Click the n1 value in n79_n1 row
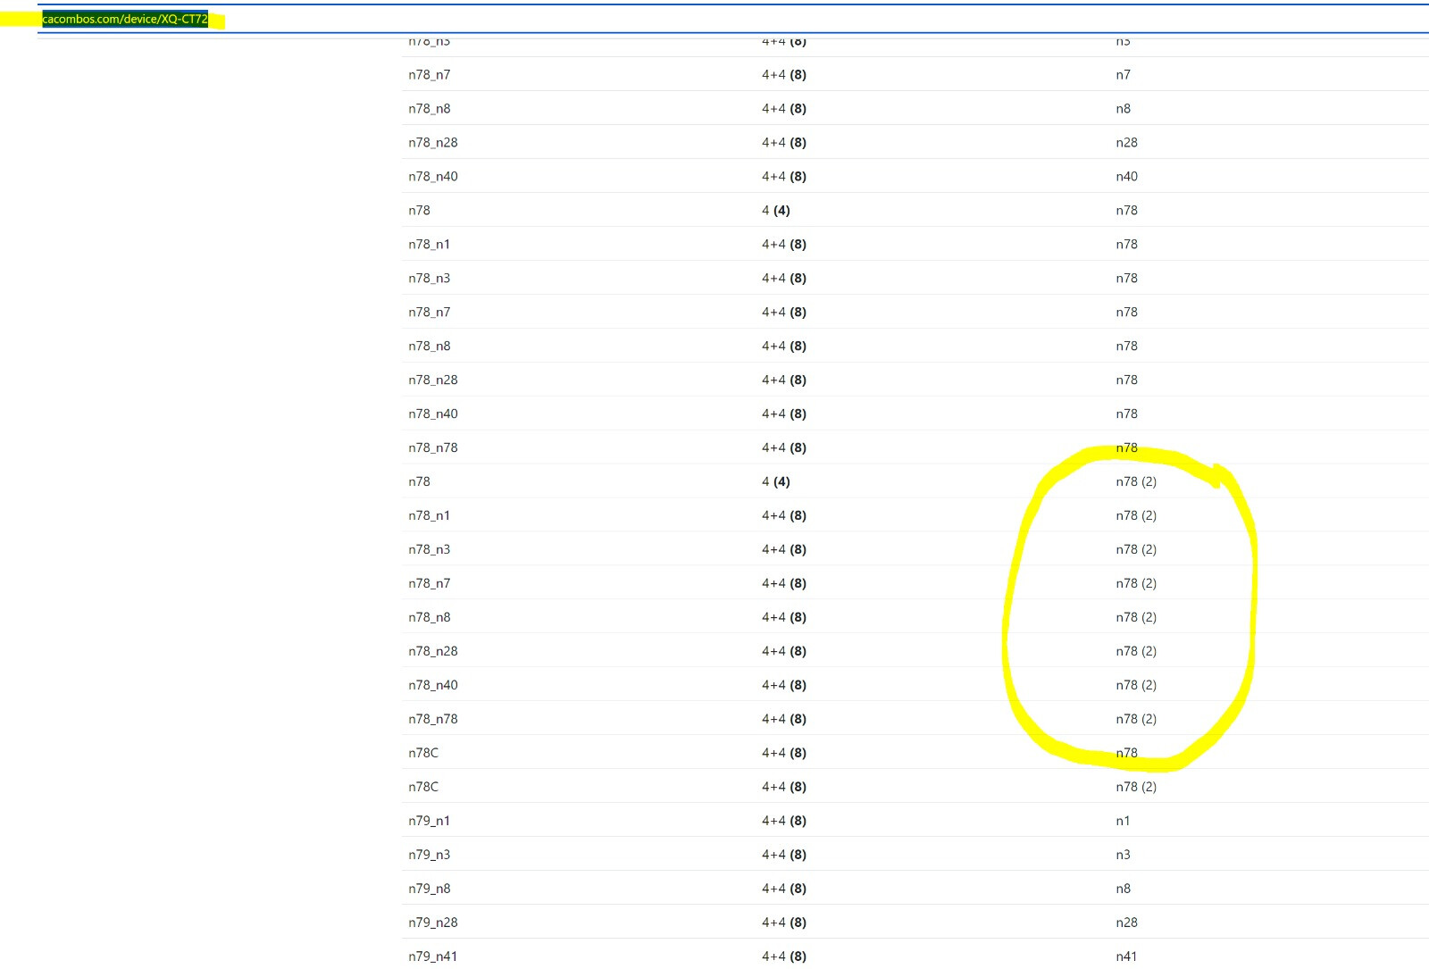The height and width of the screenshot is (969, 1429). 1123,821
